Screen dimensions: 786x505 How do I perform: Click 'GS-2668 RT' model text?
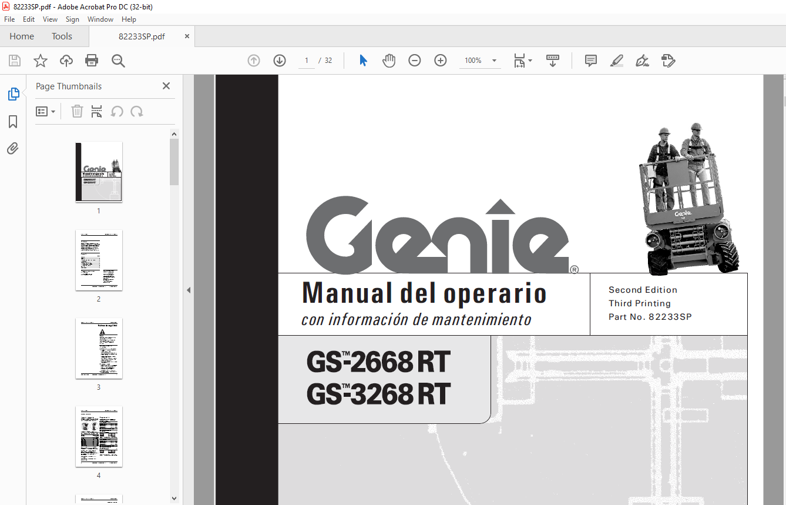(378, 362)
